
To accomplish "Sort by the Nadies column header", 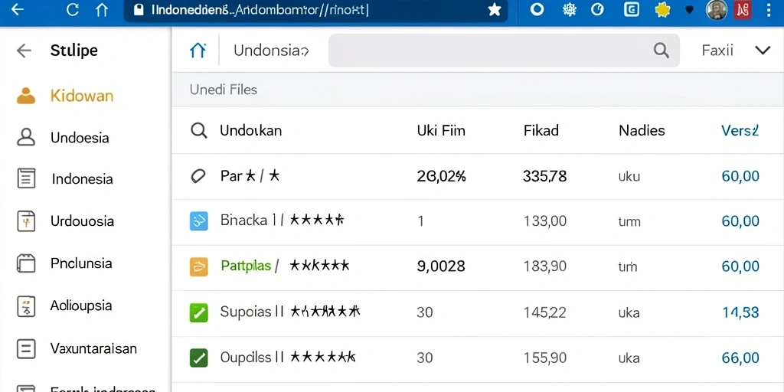I will click(642, 131).
